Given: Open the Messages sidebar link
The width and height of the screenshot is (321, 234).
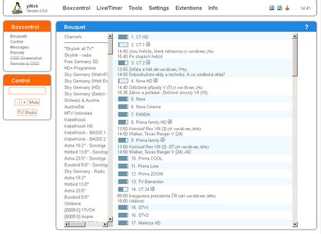Looking at the screenshot, I should [x=19, y=47].
